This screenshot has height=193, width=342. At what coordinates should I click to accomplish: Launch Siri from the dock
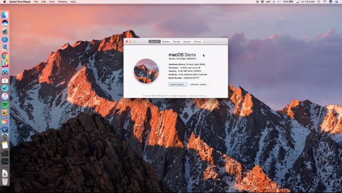[x=5, y=23]
